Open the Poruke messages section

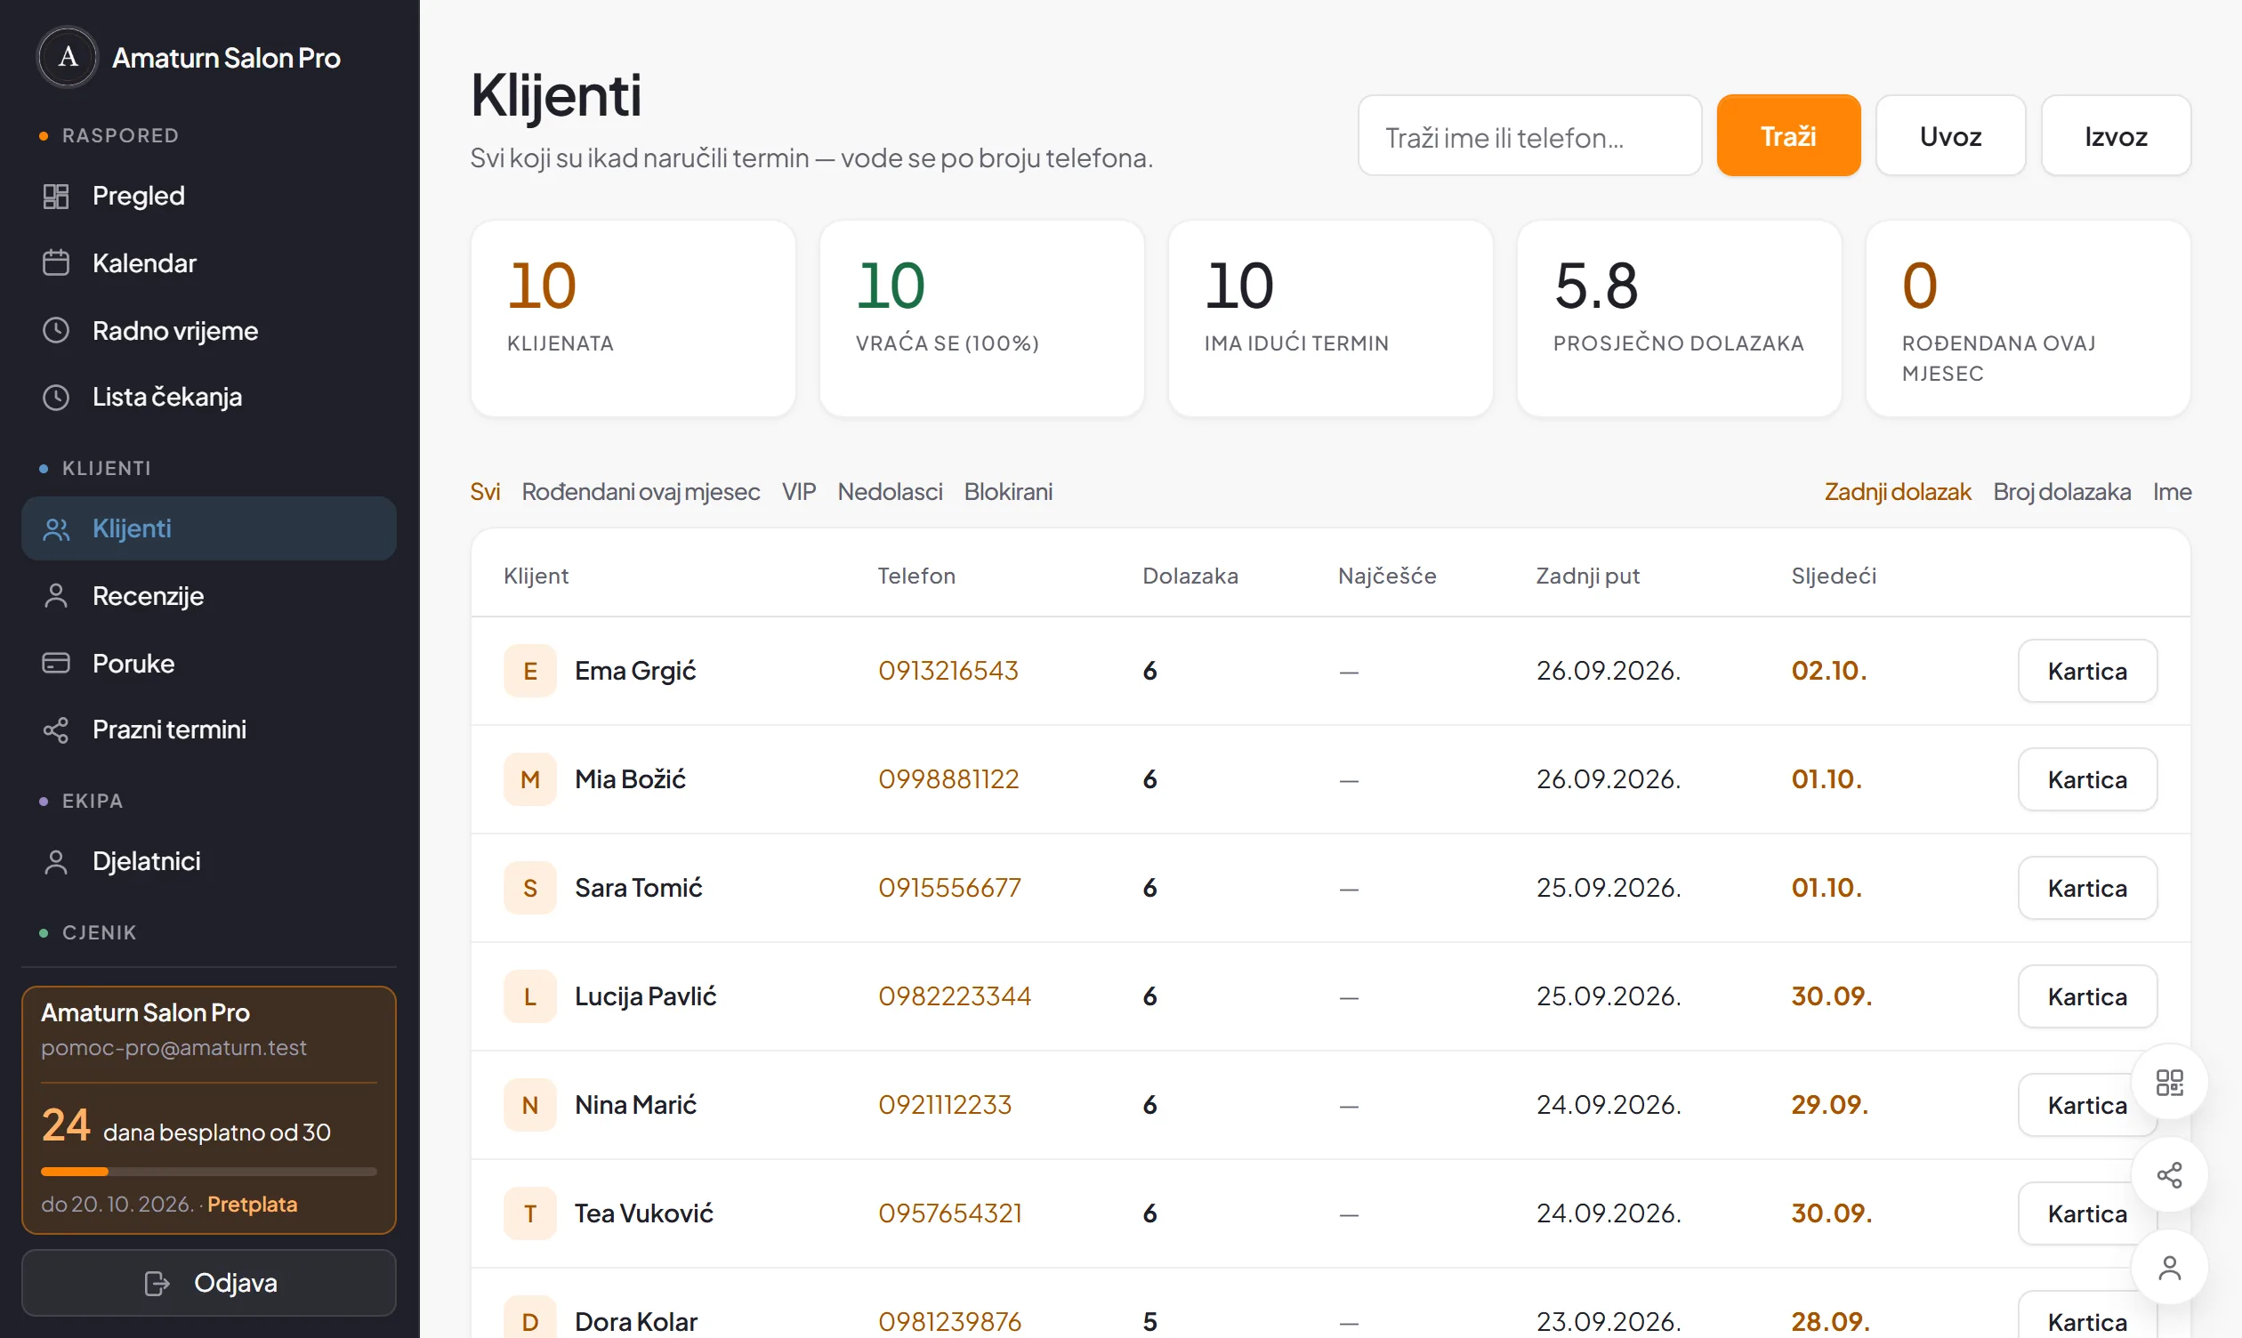pyautogui.click(x=208, y=664)
